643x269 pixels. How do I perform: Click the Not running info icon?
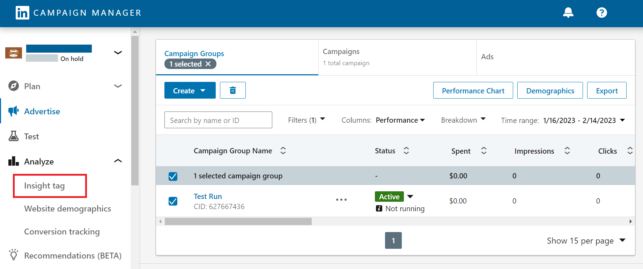coord(379,208)
